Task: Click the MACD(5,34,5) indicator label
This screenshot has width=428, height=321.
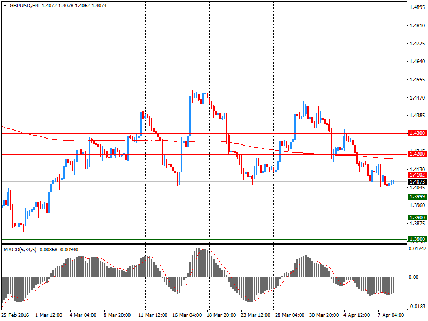Action: tap(20, 250)
